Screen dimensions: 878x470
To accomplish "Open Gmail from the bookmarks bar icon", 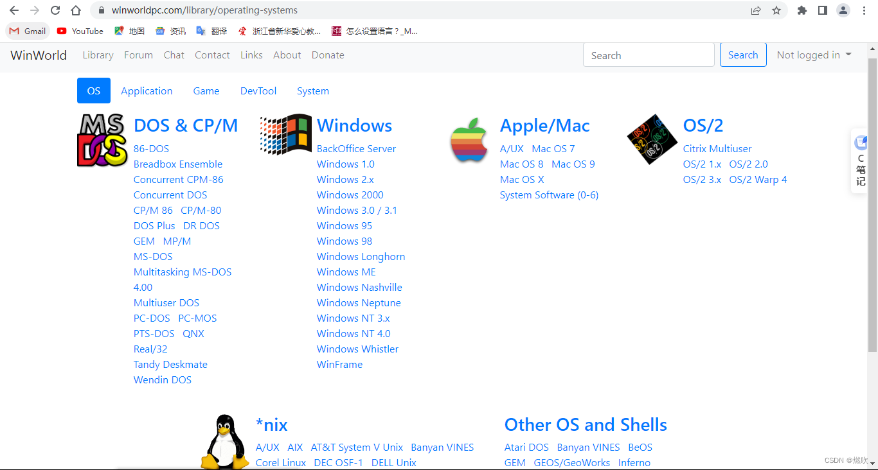I will 27,30.
